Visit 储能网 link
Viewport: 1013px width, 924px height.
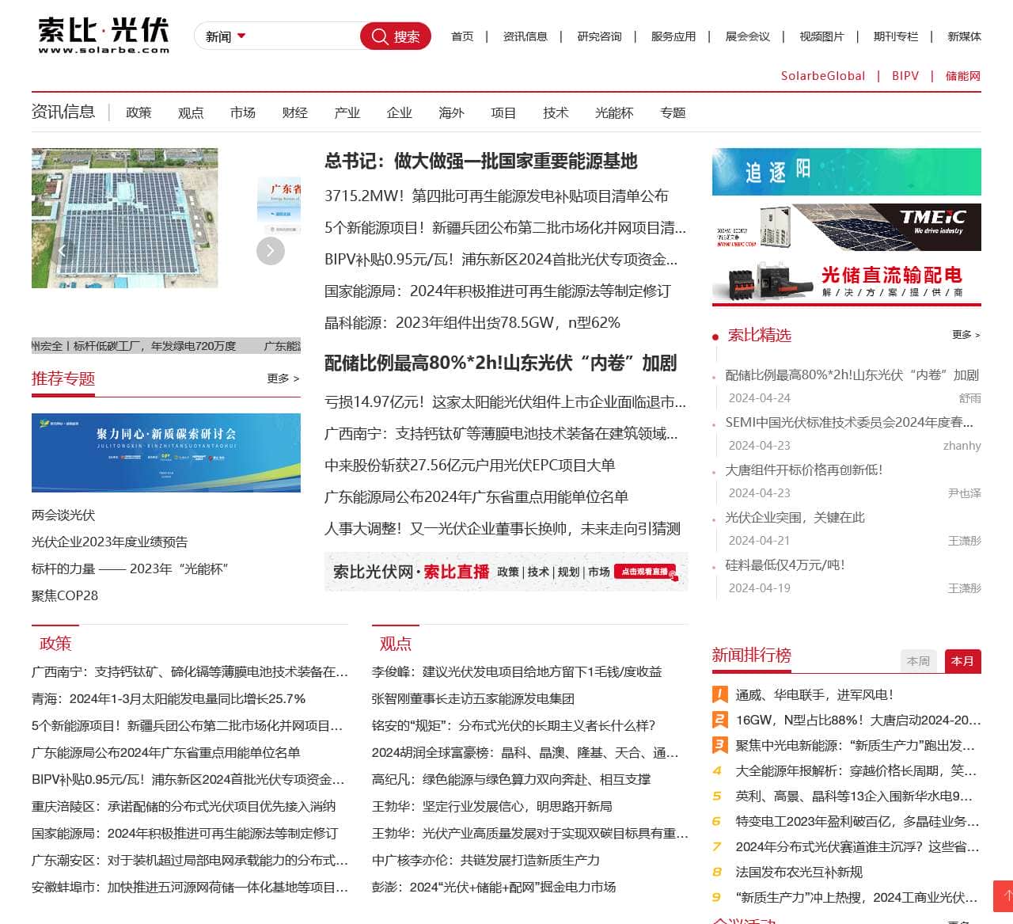(963, 76)
